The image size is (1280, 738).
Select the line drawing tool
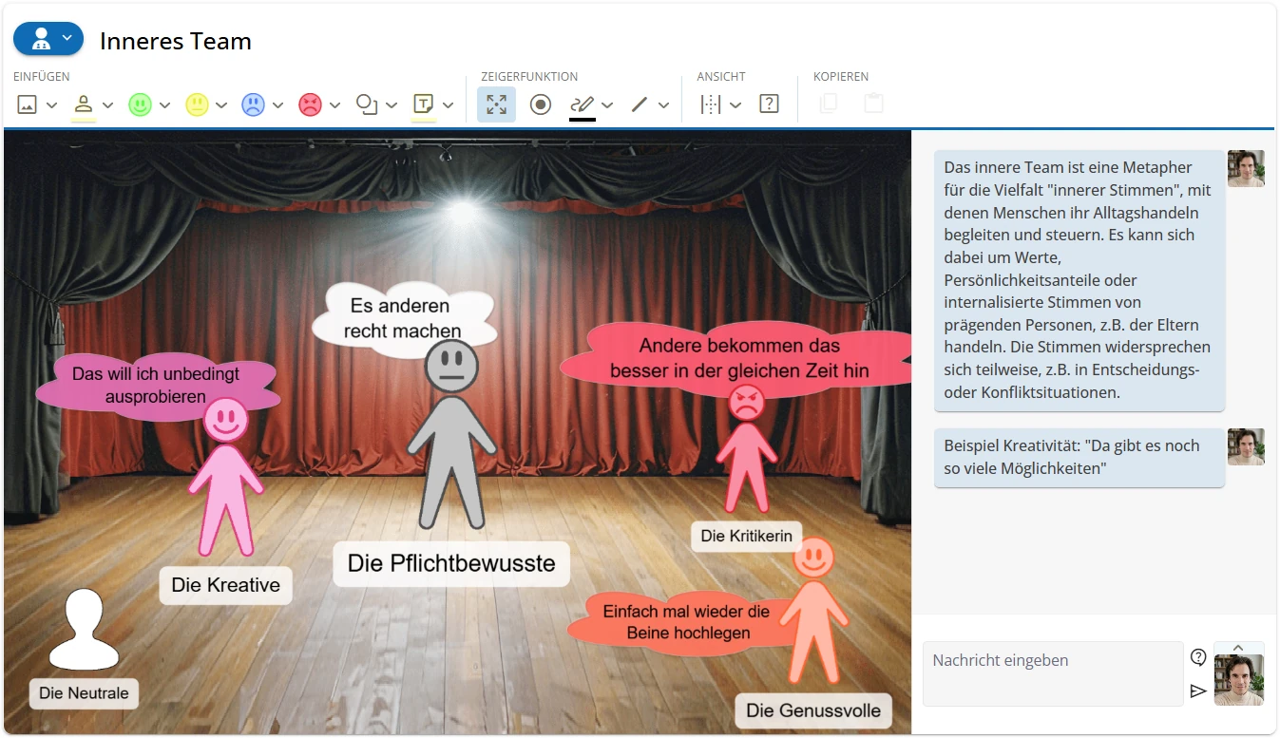tap(640, 104)
